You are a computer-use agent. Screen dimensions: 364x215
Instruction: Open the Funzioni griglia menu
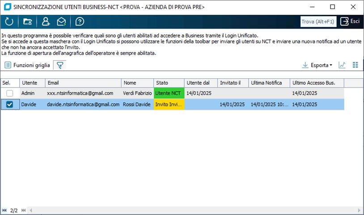[x=27, y=65]
